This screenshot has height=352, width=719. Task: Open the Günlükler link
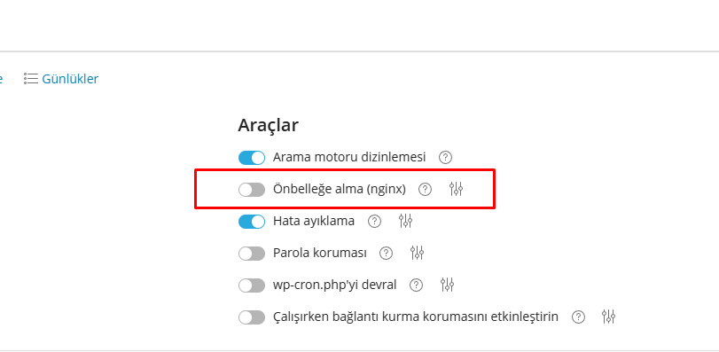click(x=70, y=79)
